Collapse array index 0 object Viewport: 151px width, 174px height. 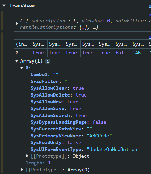tap(22, 68)
